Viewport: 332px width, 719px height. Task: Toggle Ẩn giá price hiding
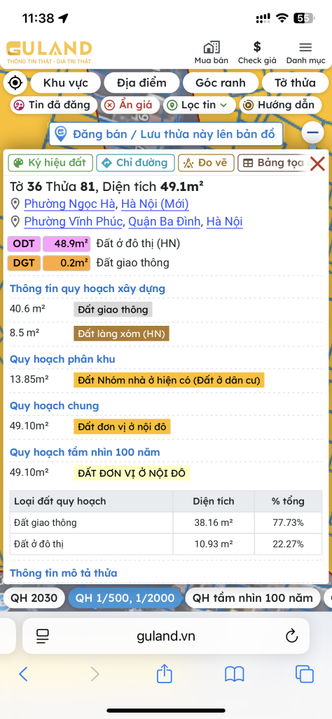click(x=130, y=105)
